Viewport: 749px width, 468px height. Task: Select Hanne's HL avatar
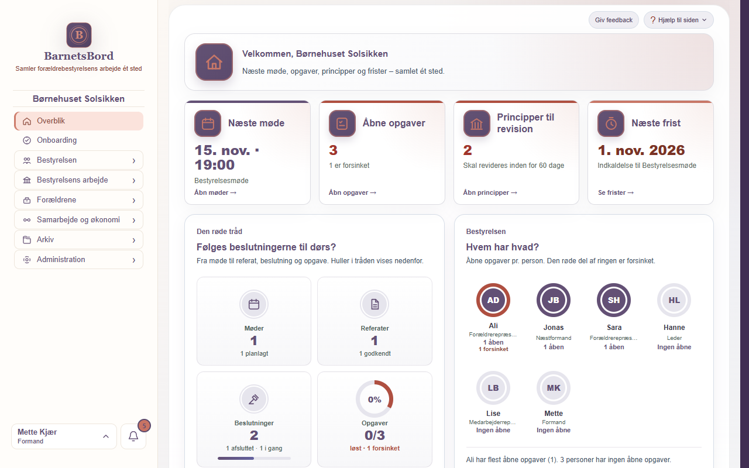pos(674,300)
